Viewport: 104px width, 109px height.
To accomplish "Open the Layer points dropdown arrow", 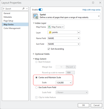I will click(x=79, y=32).
